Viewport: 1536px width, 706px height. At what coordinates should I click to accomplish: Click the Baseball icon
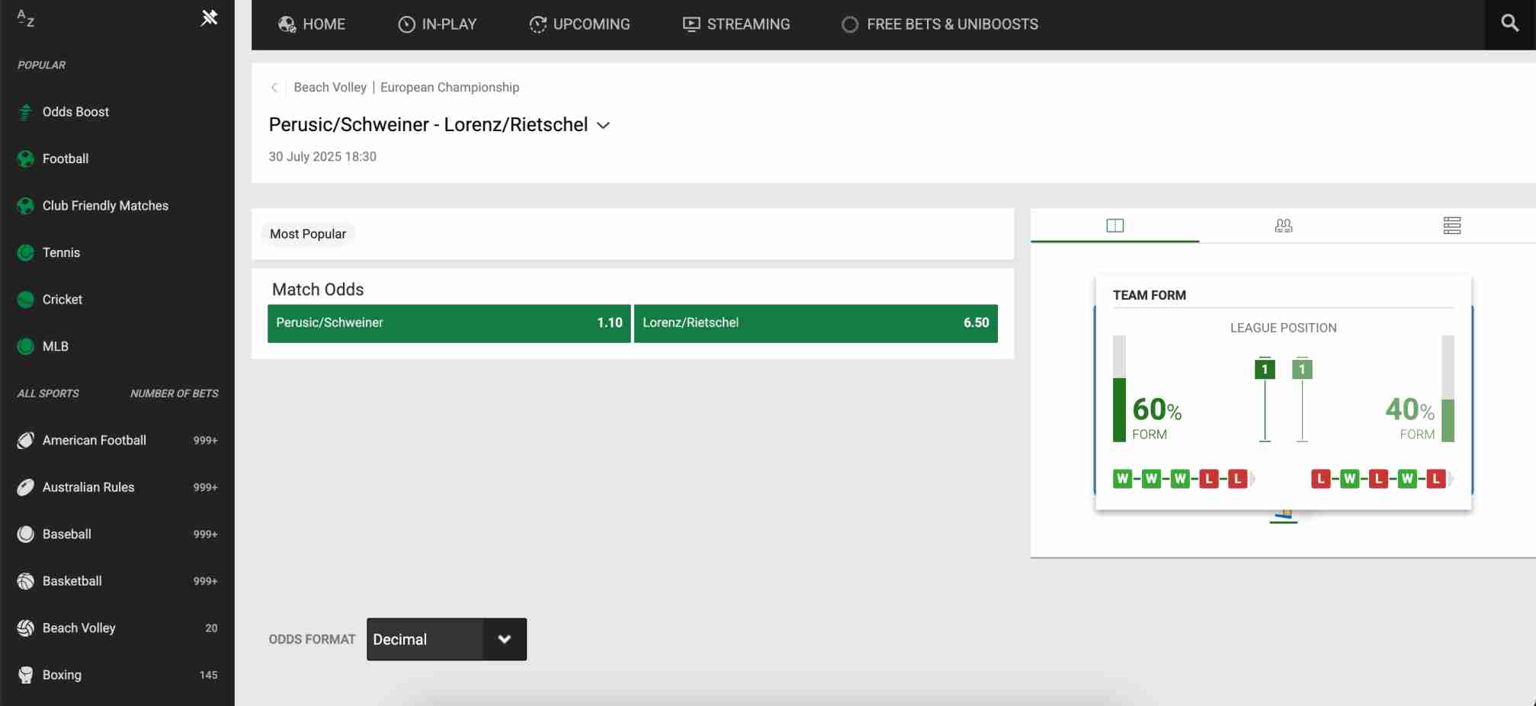pos(25,534)
